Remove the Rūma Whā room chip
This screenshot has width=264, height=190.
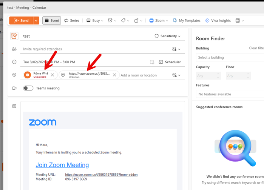click(x=52, y=75)
